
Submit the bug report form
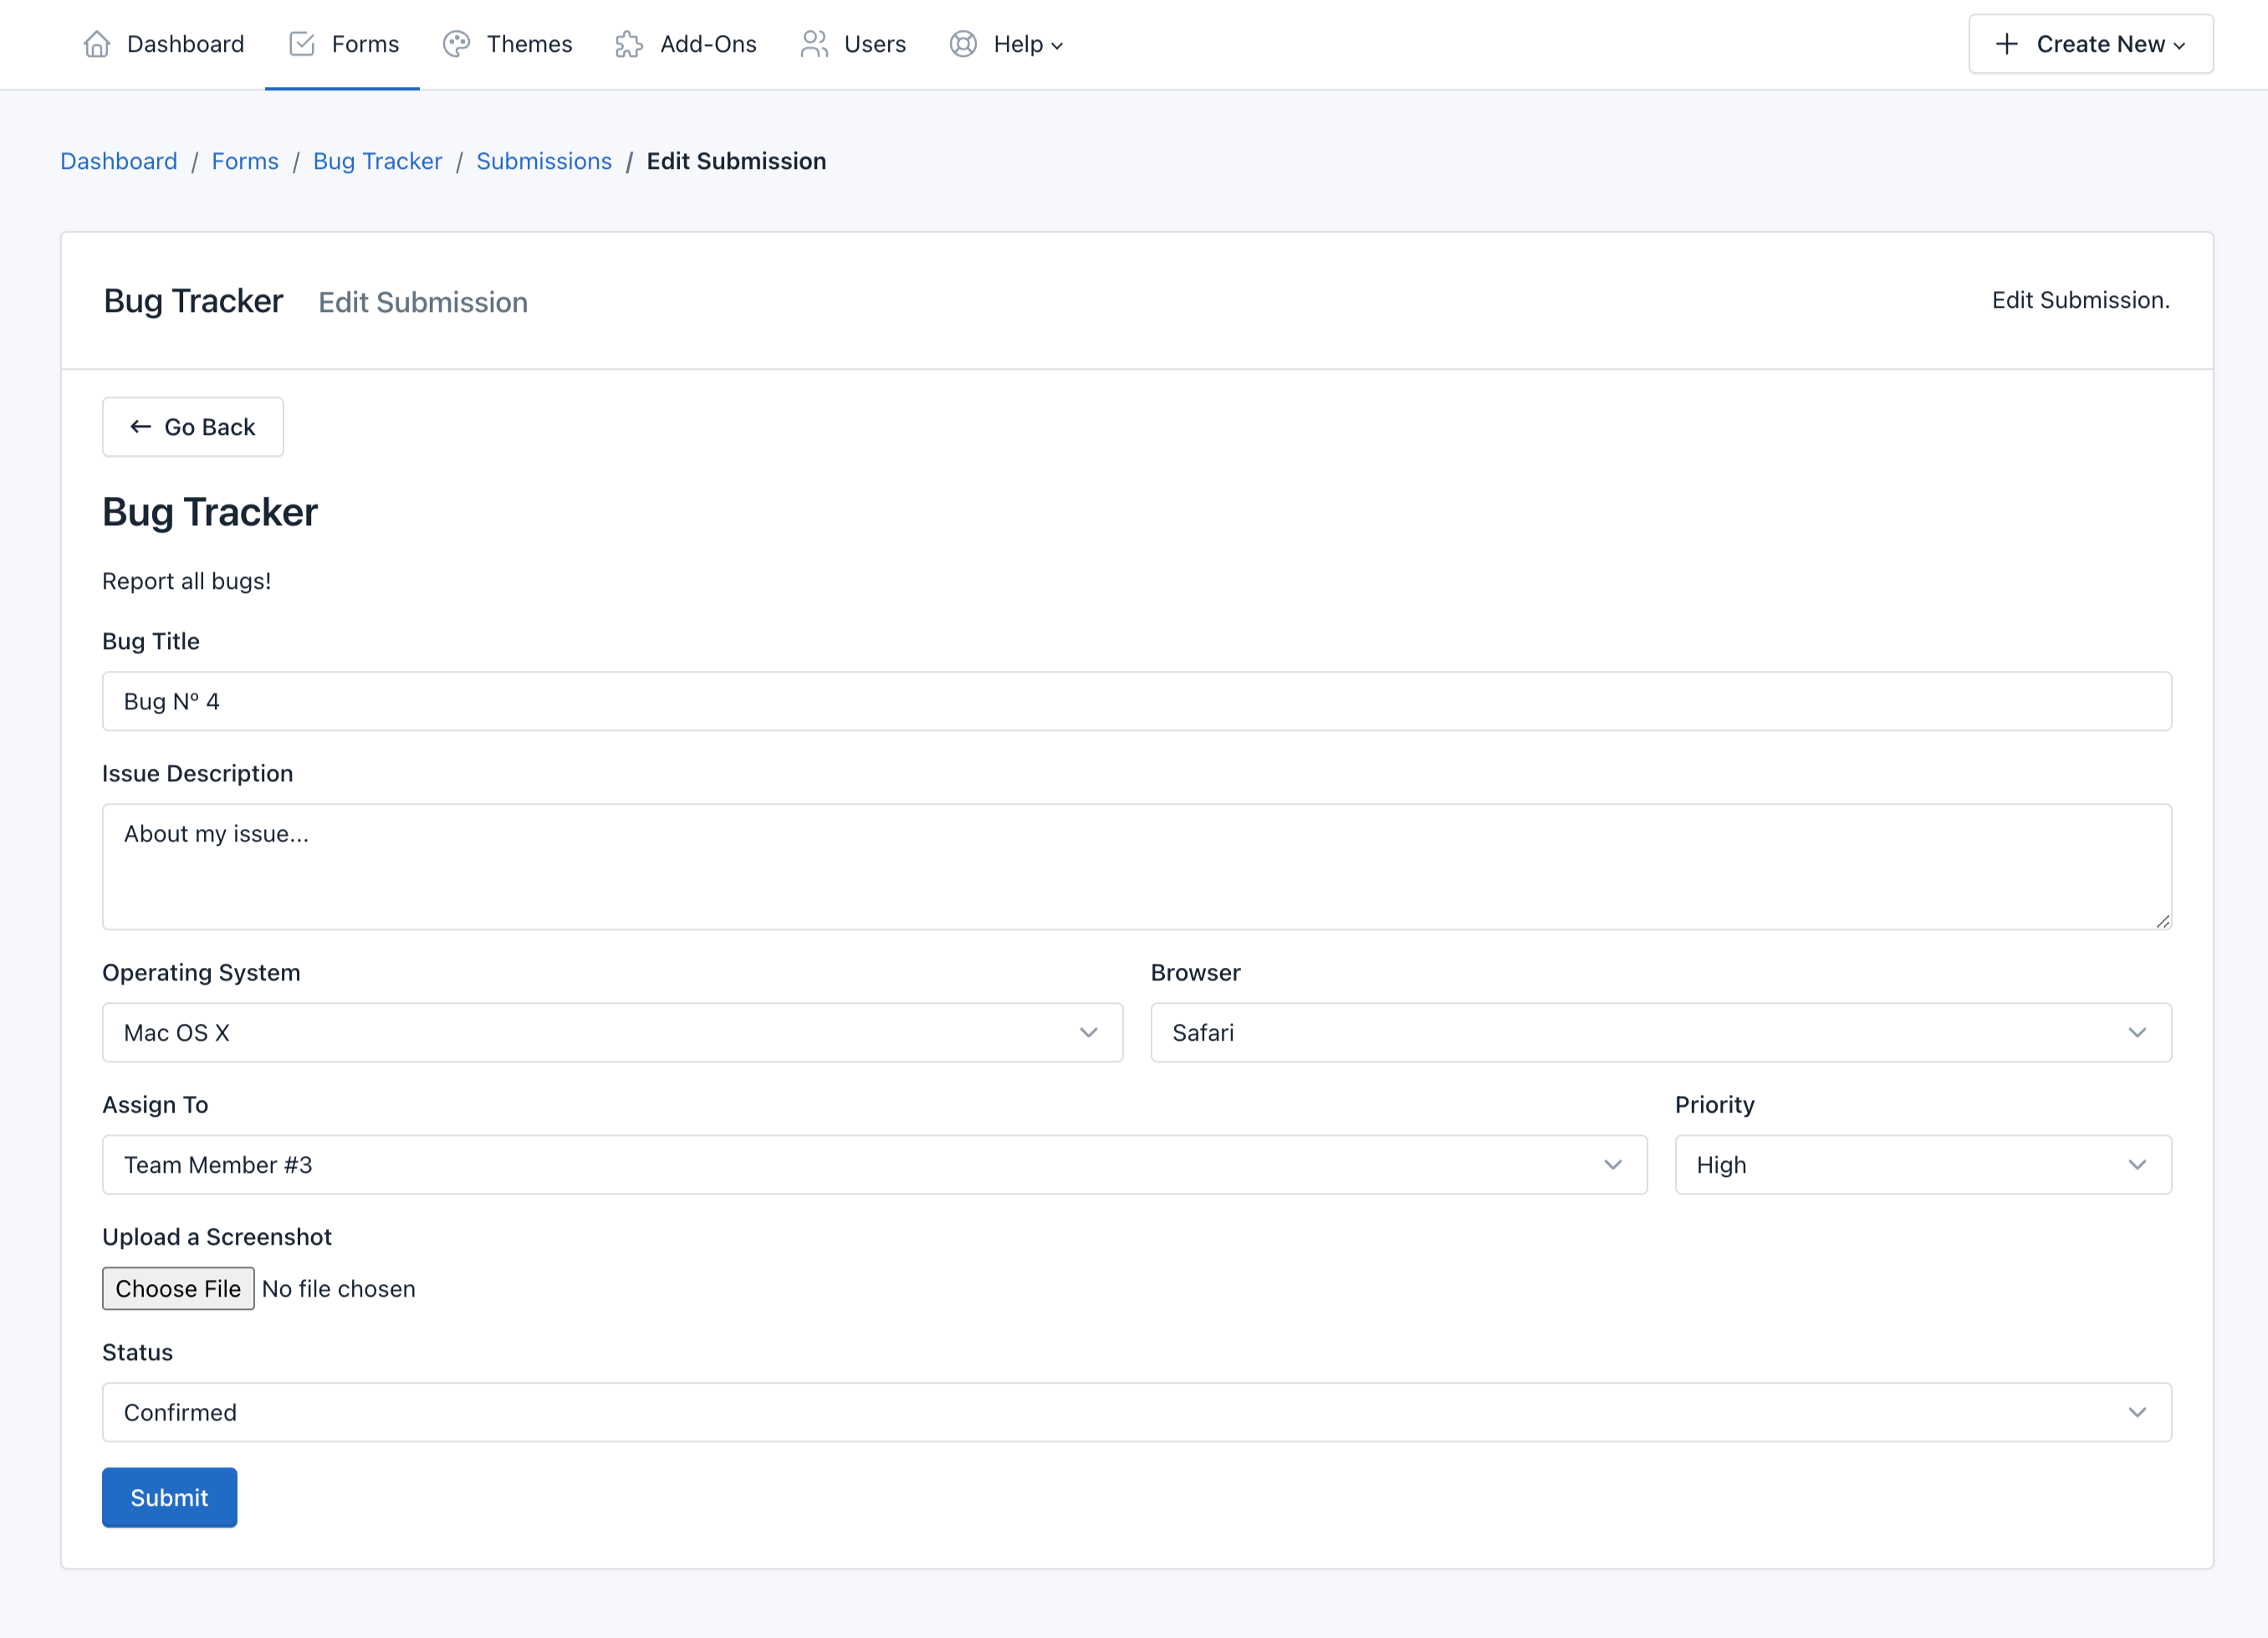coord(169,1497)
